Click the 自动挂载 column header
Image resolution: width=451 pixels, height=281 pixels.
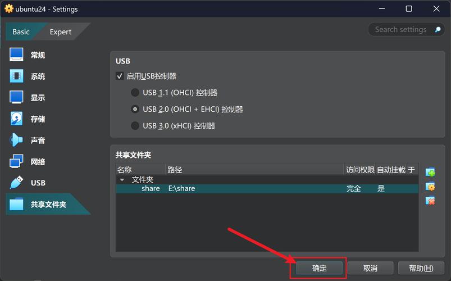pos(391,170)
